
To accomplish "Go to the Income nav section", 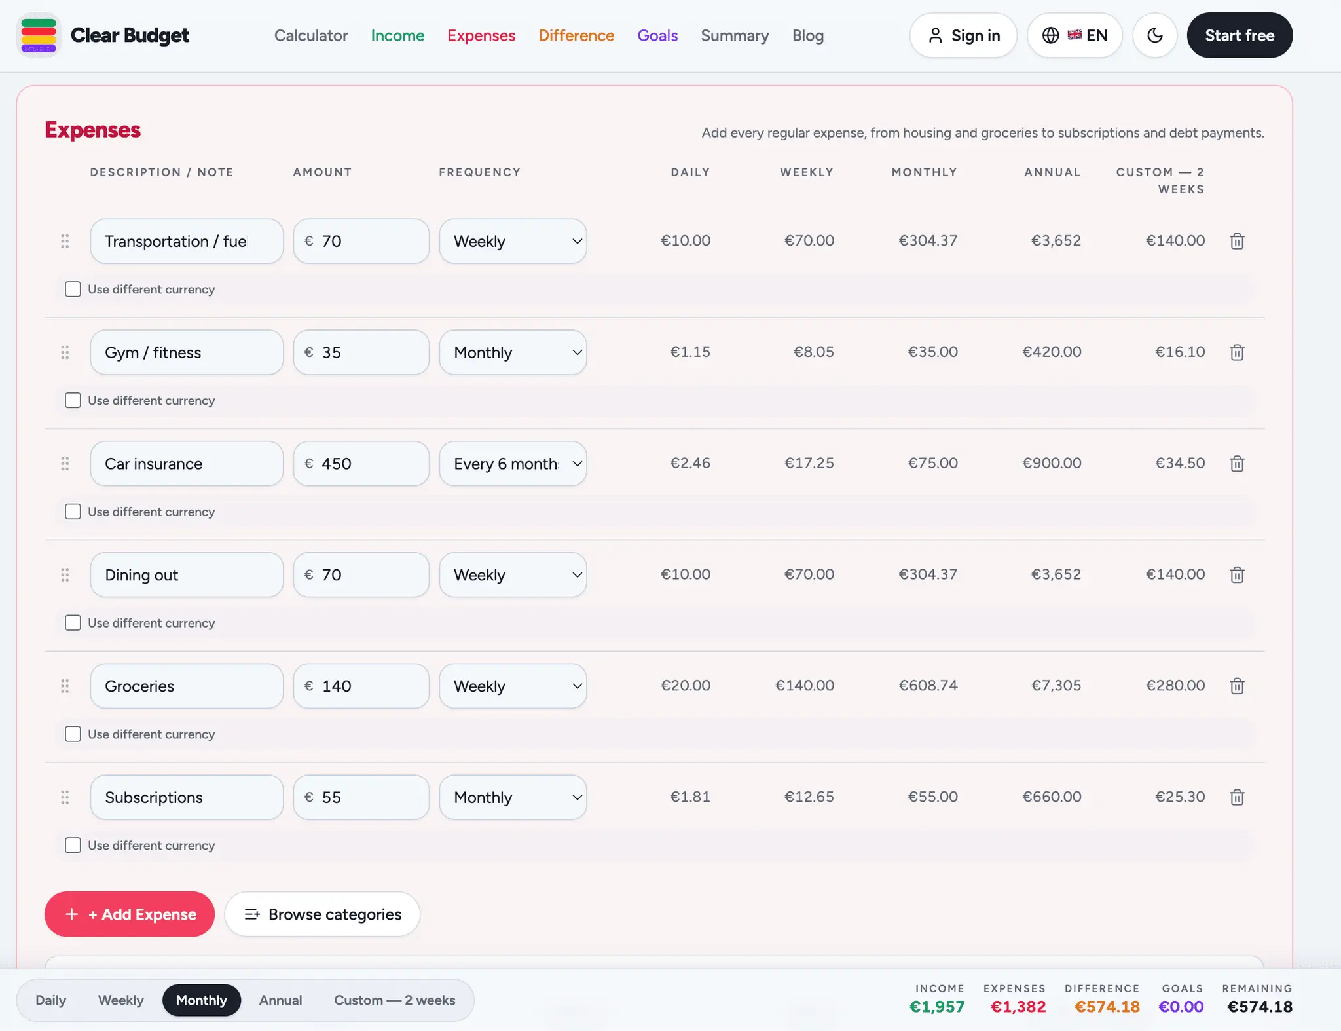I will pyautogui.click(x=397, y=35).
